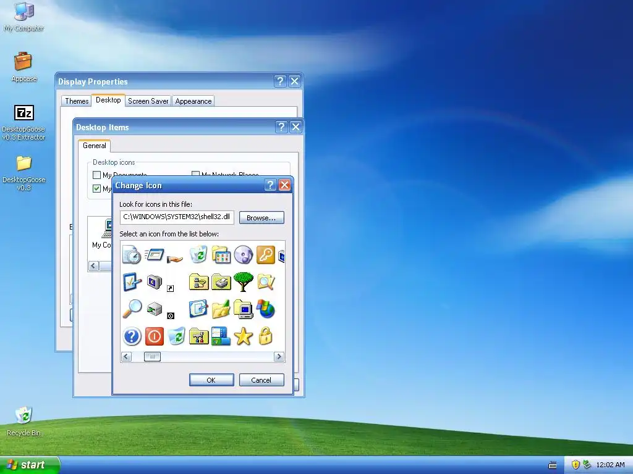Choose the full recycle bin icon

click(198, 255)
